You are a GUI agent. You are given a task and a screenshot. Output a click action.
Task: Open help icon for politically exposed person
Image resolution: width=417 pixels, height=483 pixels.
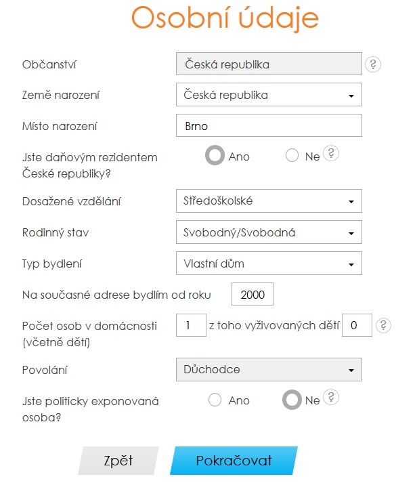[x=331, y=397]
